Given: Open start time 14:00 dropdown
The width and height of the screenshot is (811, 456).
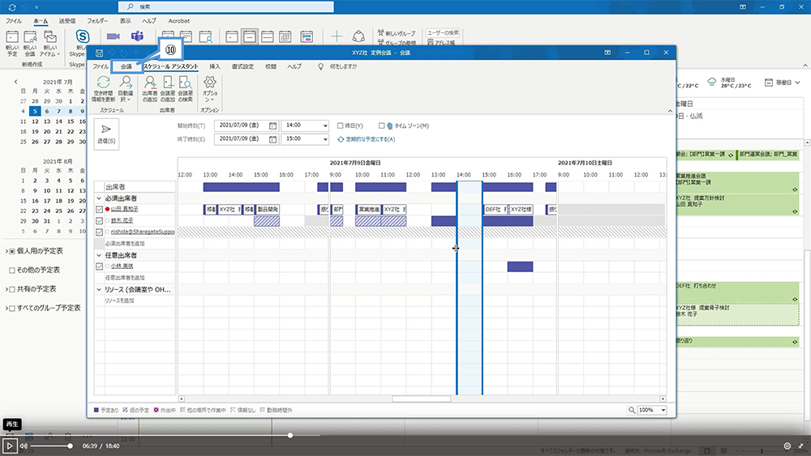Looking at the screenshot, I should (325, 126).
